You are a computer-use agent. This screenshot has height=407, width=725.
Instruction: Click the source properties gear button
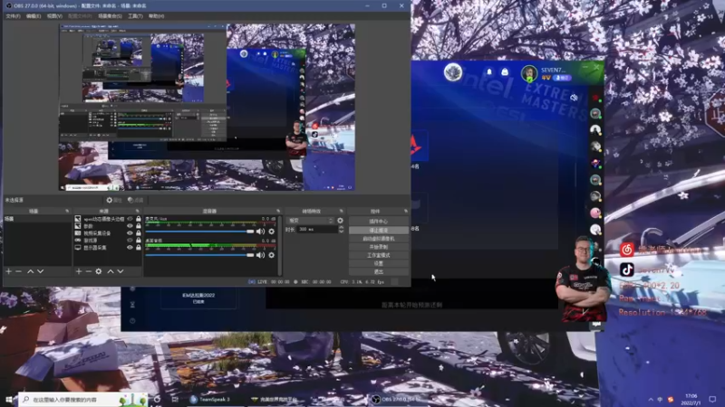click(x=114, y=200)
